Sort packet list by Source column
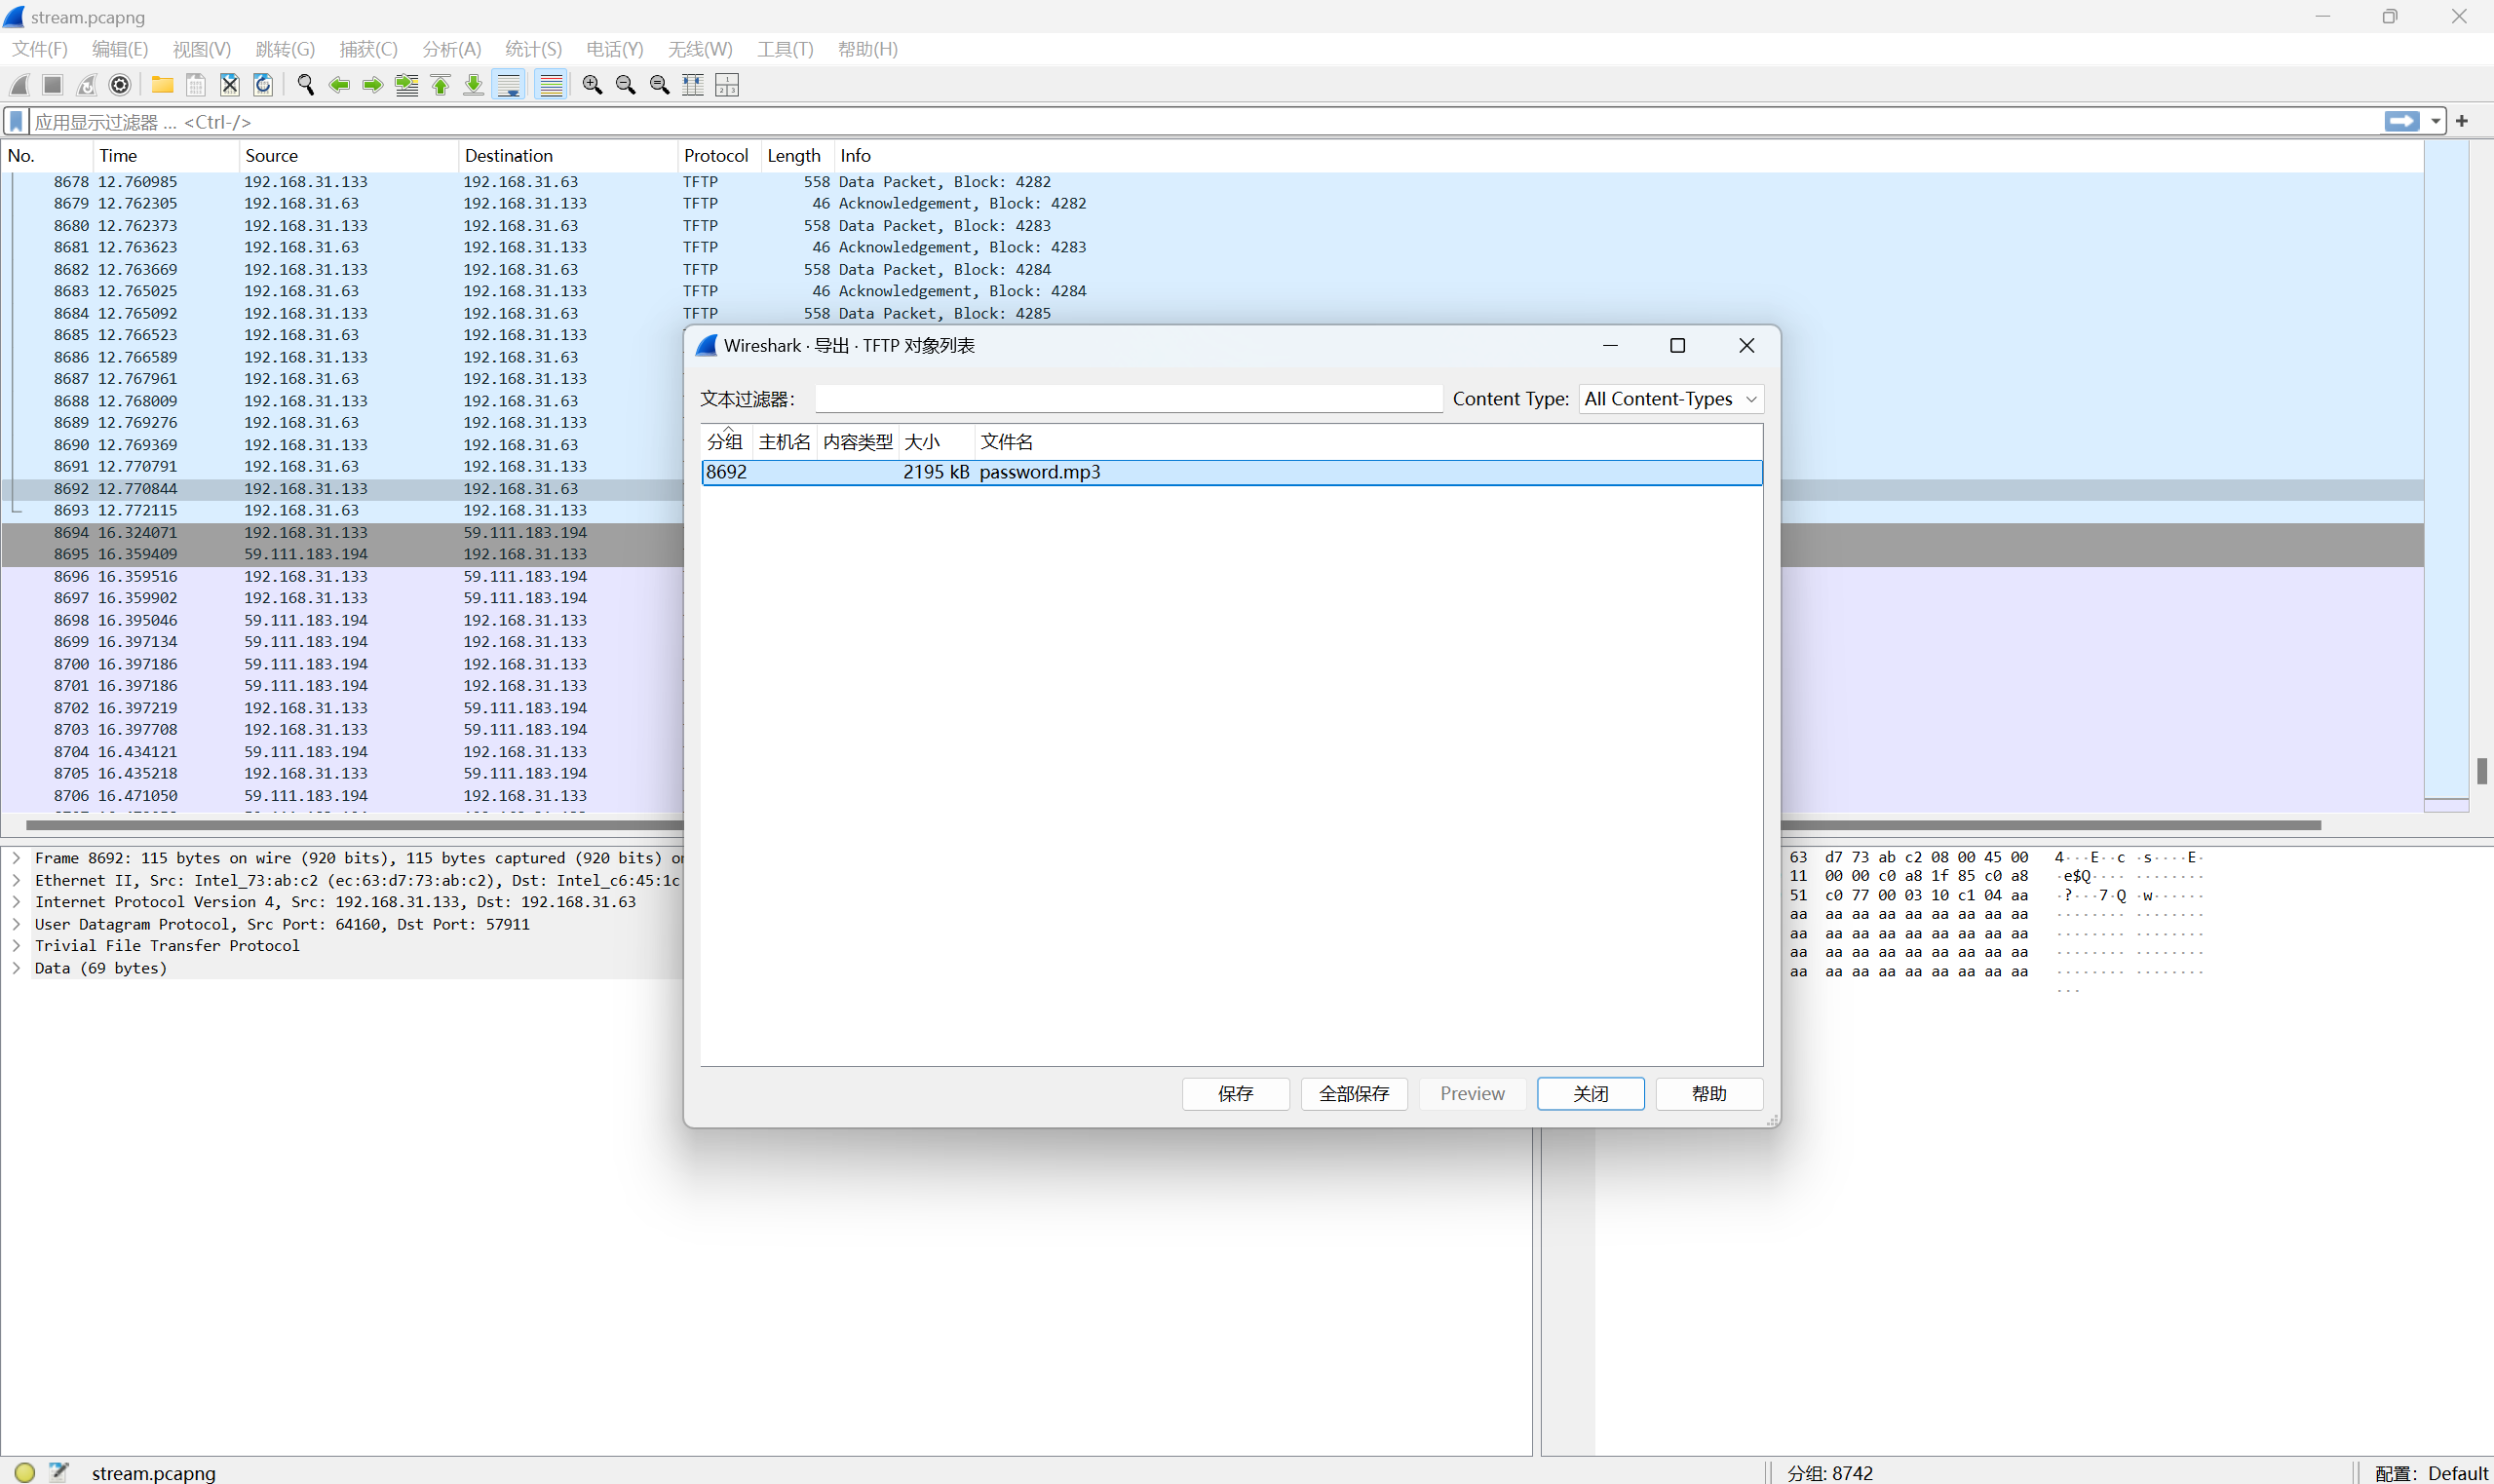 pyautogui.click(x=347, y=156)
